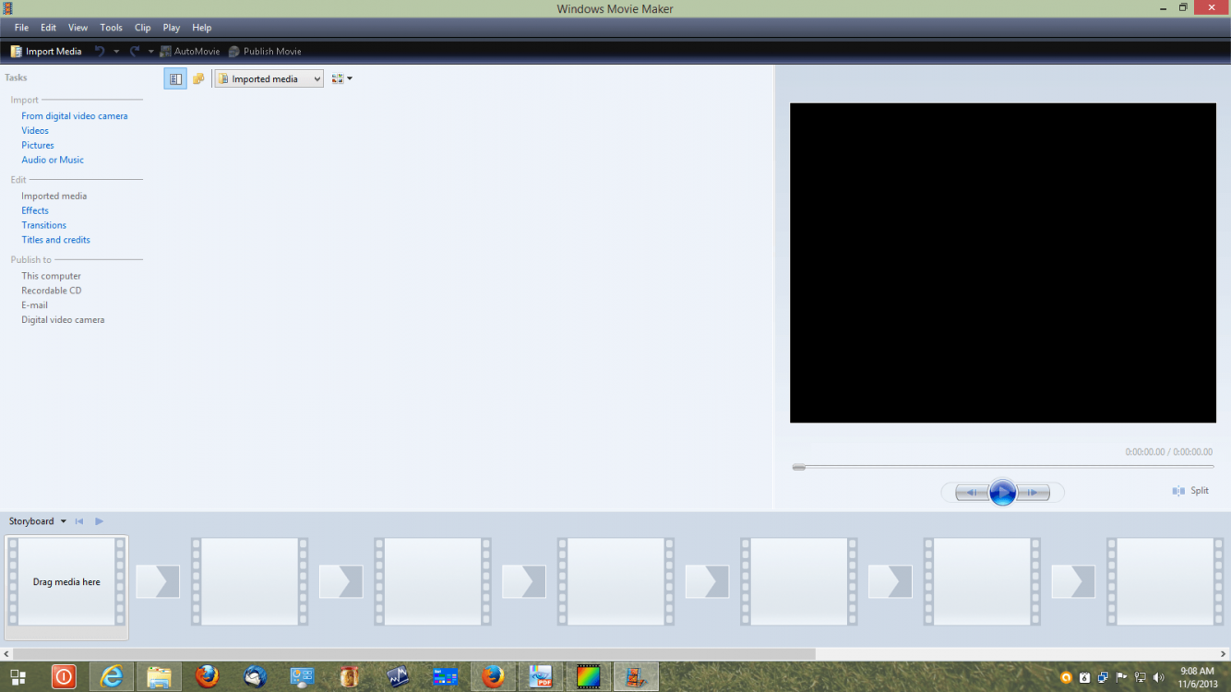The height and width of the screenshot is (692, 1231).
Task: Click the Audio or Music link
Action: pyautogui.click(x=53, y=161)
